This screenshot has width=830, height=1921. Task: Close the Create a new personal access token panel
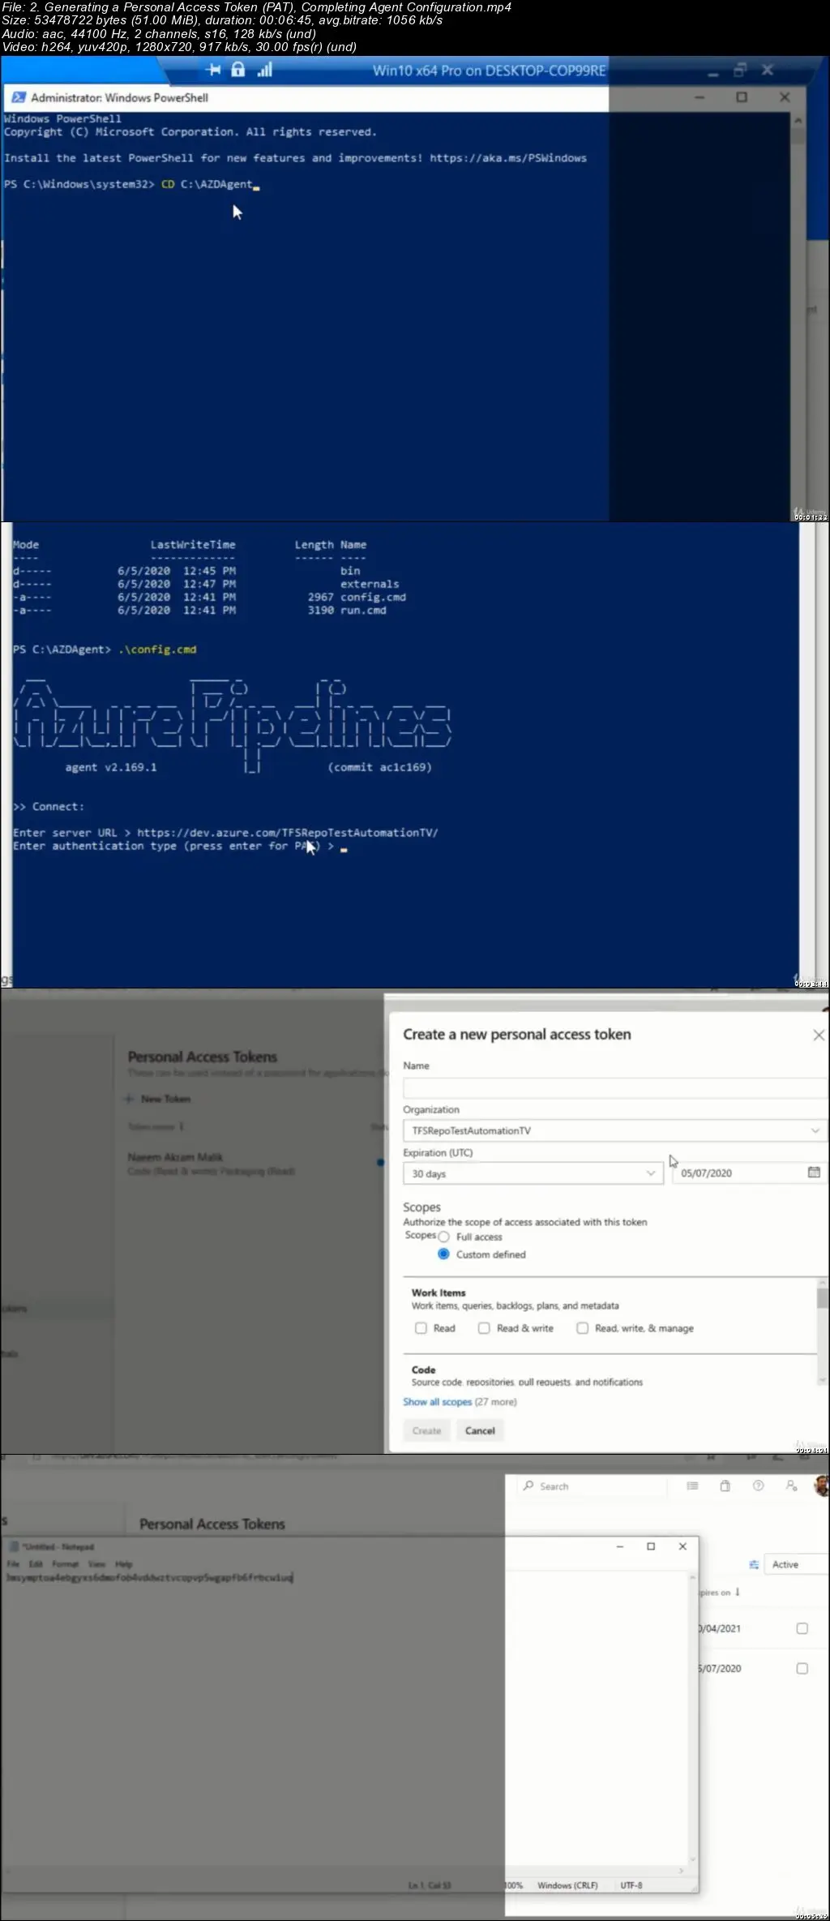(819, 1035)
